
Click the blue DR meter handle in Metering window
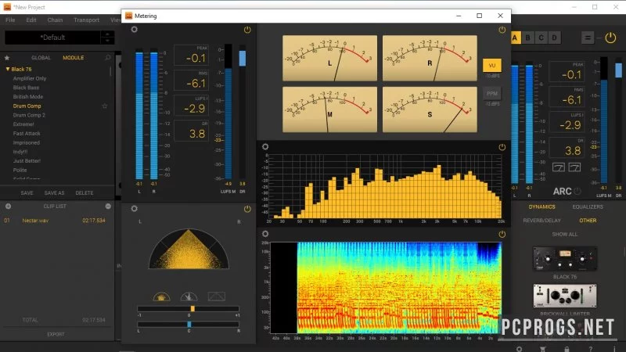[x=243, y=58]
